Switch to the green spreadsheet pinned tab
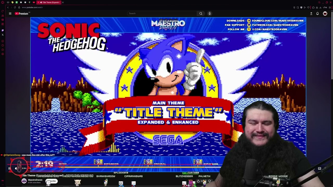 click(17, 2)
